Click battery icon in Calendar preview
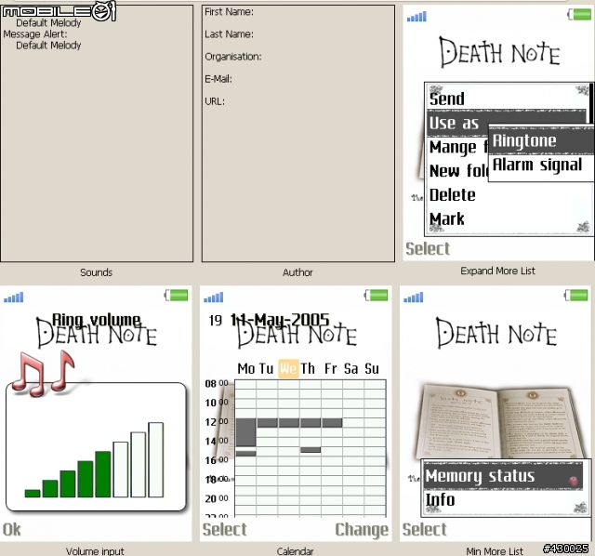This screenshot has height=556, width=595. (376, 296)
